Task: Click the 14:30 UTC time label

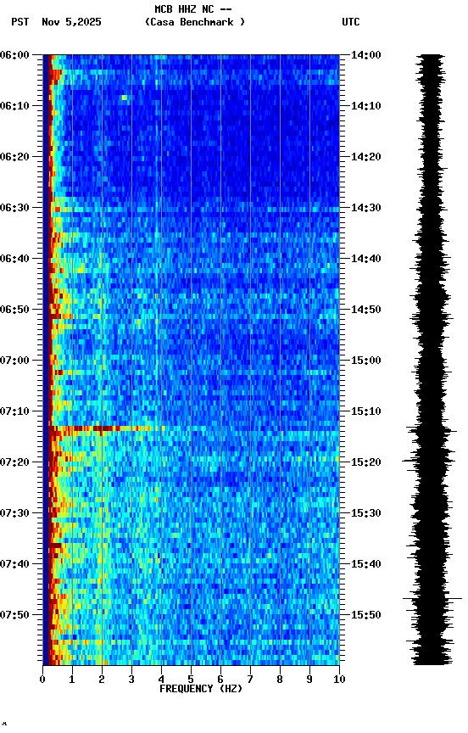Action: click(x=366, y=208)
